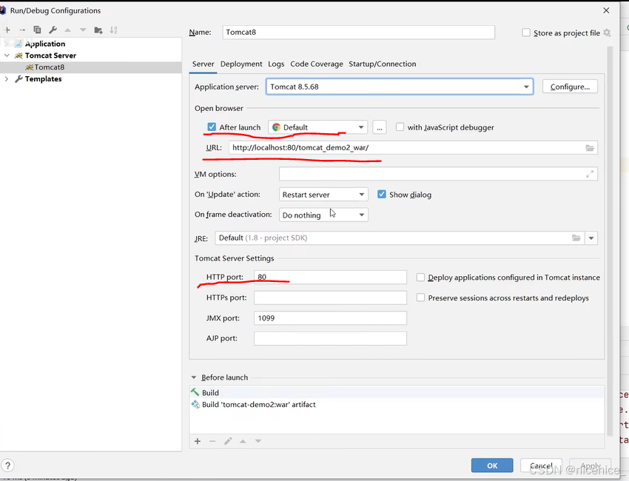The image size is (629, 481).
Task: Copy the selected configuration icon
Action: (x=37, y=30)
